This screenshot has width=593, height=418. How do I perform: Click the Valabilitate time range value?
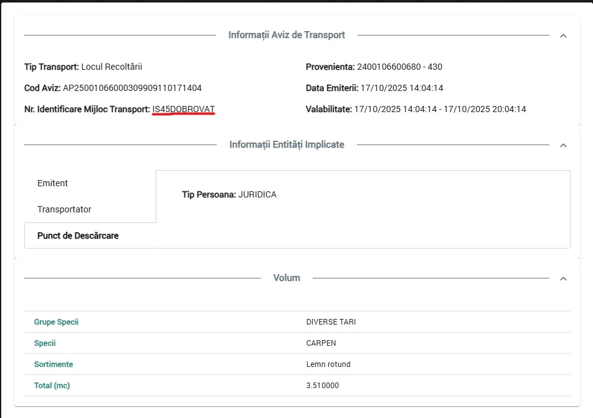tap(440, 109)
